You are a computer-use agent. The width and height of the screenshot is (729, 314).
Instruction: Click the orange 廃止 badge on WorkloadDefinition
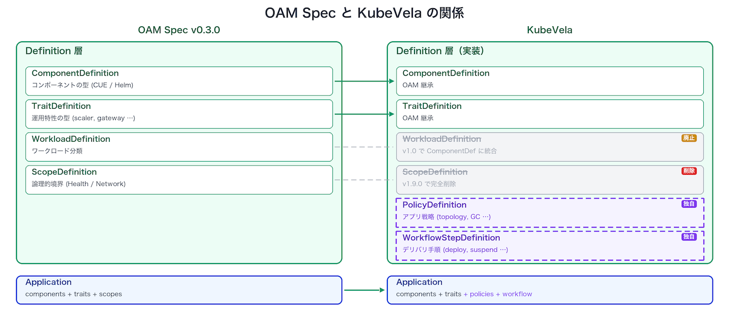(689, 138)
